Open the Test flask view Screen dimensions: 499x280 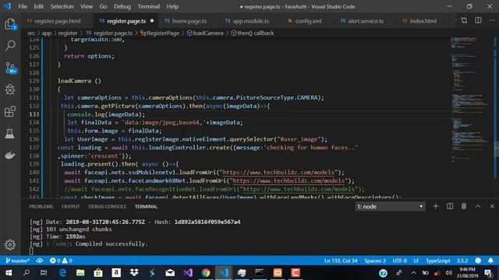click(x=10, y=133)
